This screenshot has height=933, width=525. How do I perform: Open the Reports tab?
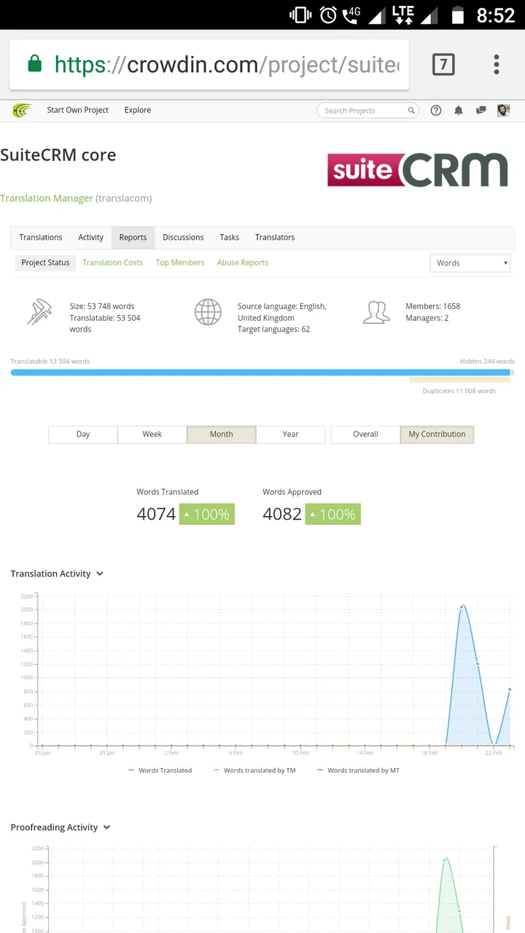point(133,238)
